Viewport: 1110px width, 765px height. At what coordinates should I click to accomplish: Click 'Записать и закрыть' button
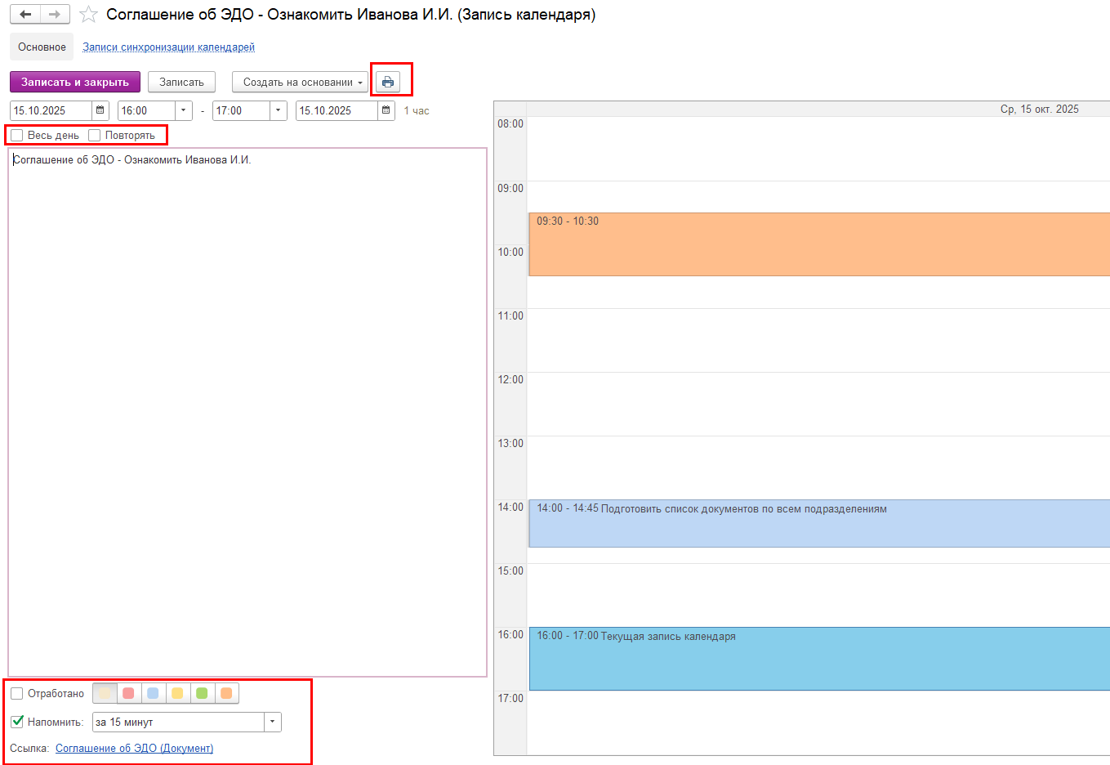[75, 82]
